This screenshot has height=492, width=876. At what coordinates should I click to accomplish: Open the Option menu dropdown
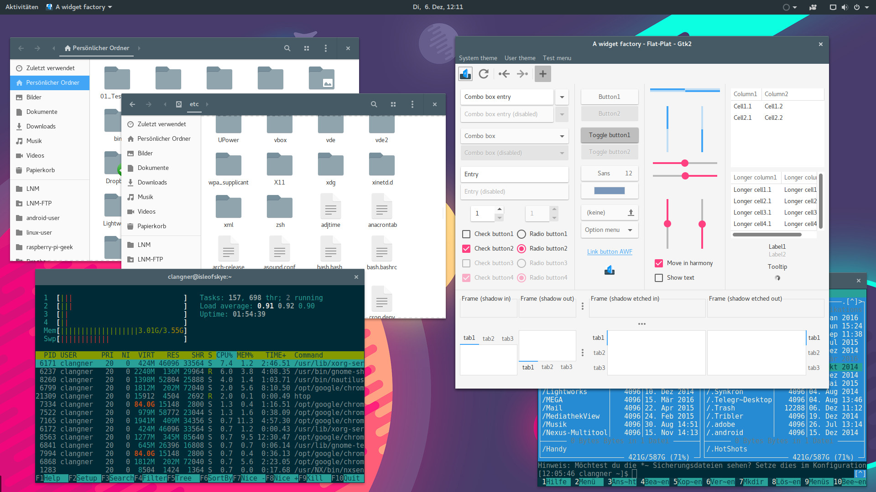609,230
